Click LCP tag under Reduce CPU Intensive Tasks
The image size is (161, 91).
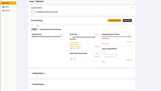tap(71, 59)
